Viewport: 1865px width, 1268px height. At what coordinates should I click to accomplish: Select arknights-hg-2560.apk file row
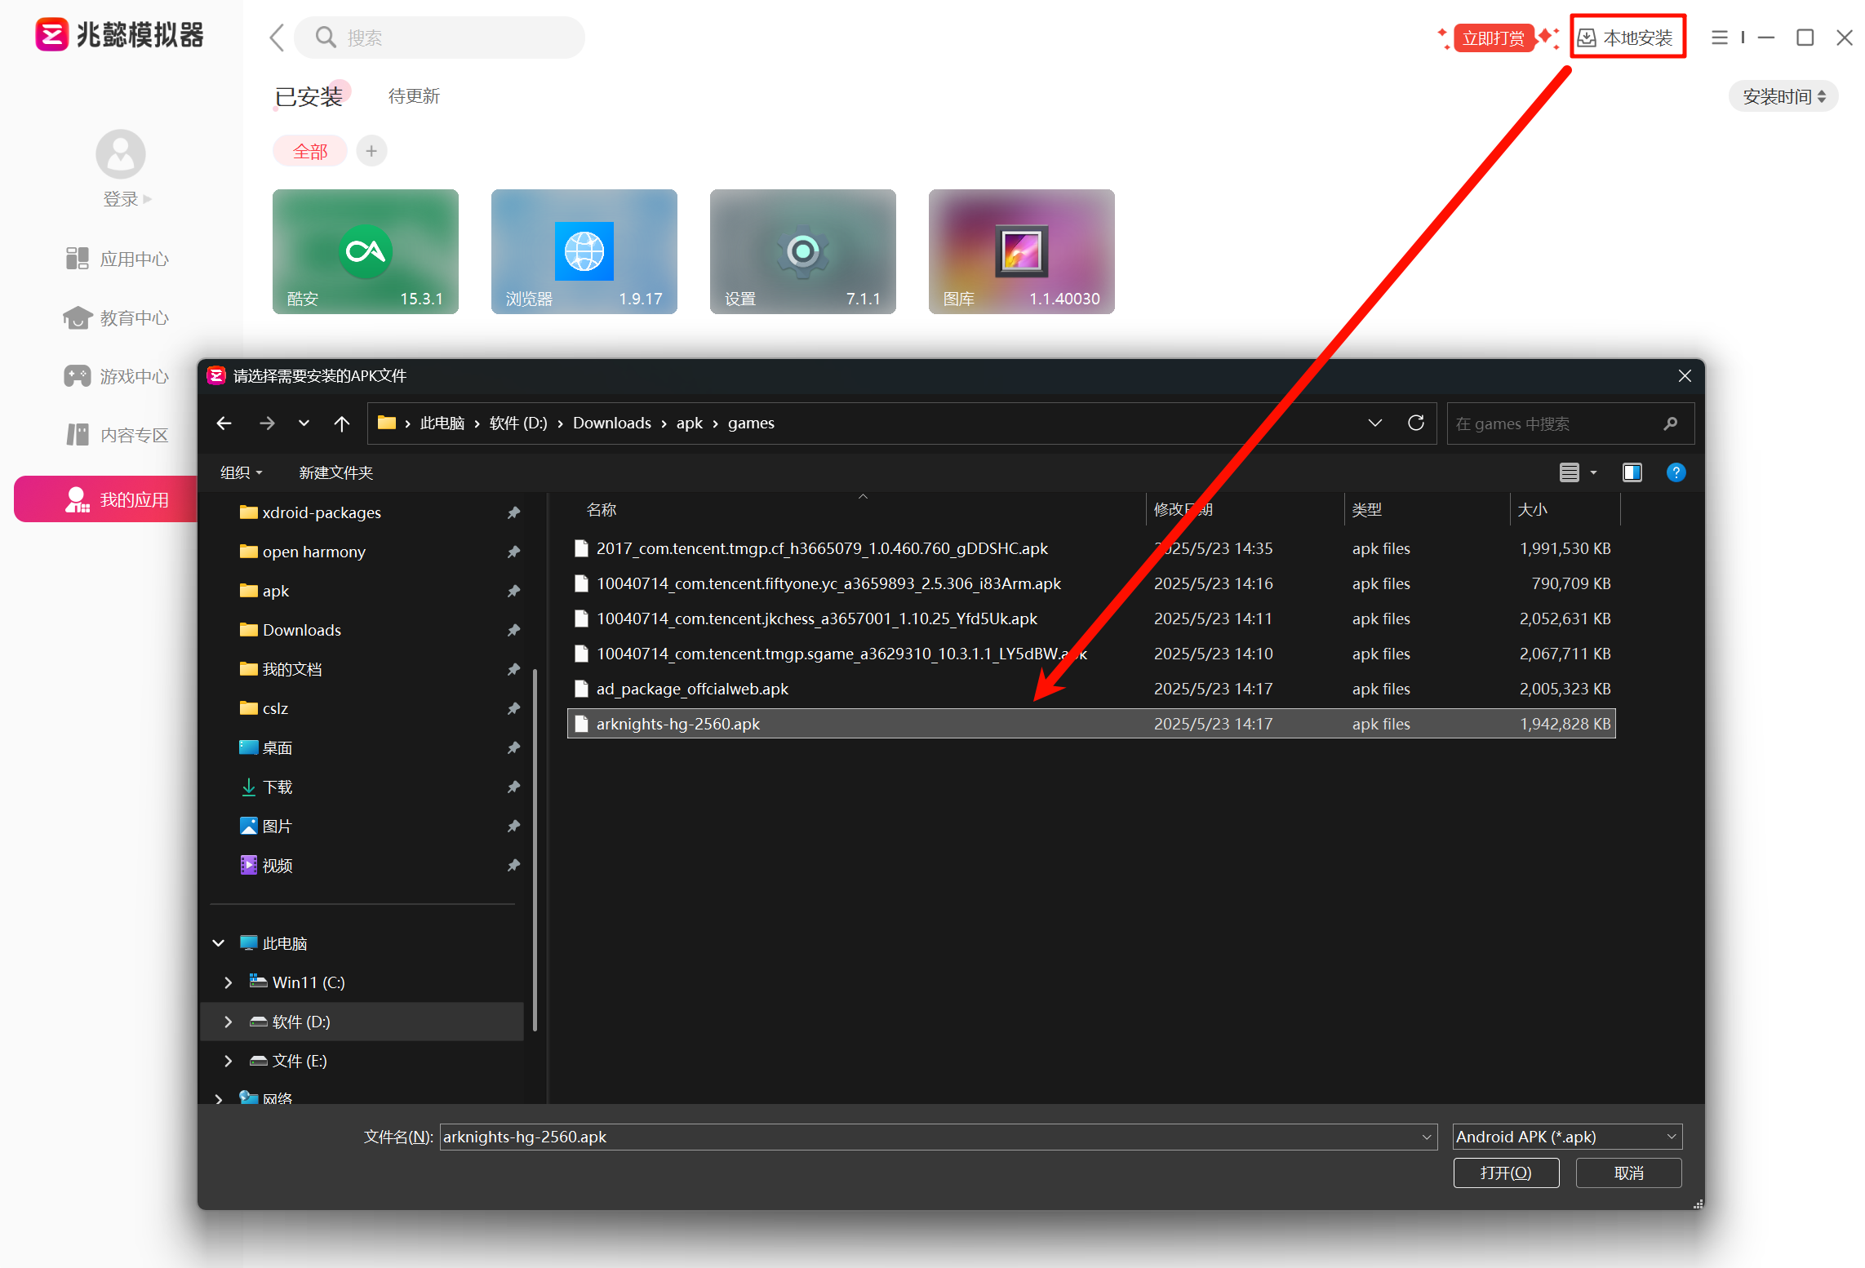pyautogui.click(x=1091, y=724)
